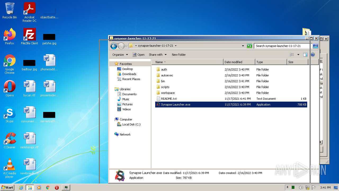339x191 pixels.
Task: Click New folder toolbar button
Action: [179, 55]
